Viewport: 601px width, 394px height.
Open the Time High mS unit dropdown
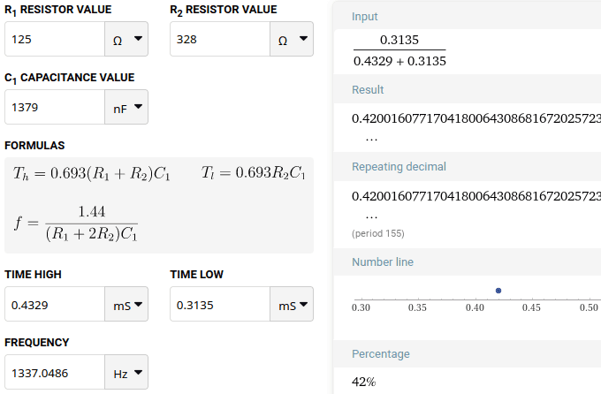tap(126, 304)
